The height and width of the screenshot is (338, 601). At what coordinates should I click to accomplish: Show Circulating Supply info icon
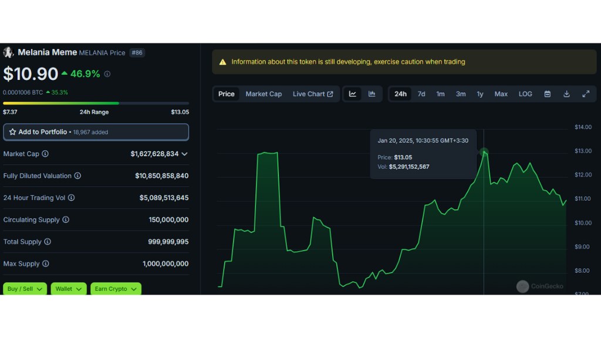click(x=66, y=219)
